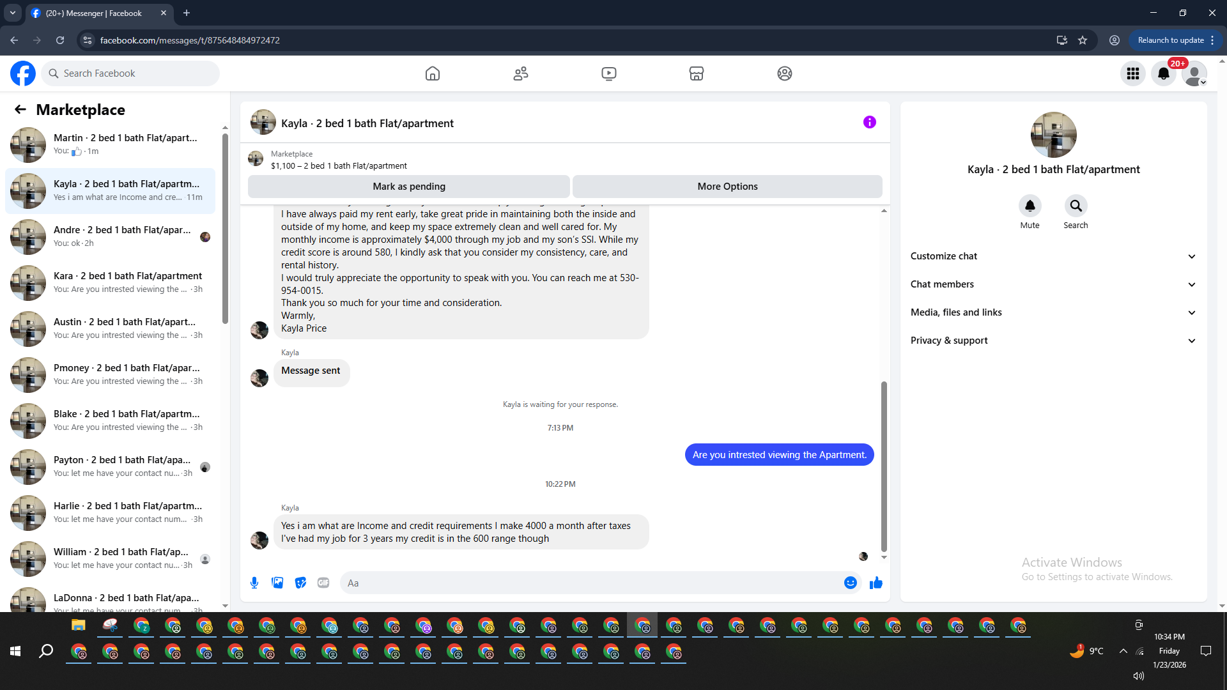Click the Mark as pending button
This screenshot has width=1227, height=690.
pyautogui.click(x=408, y=187)
